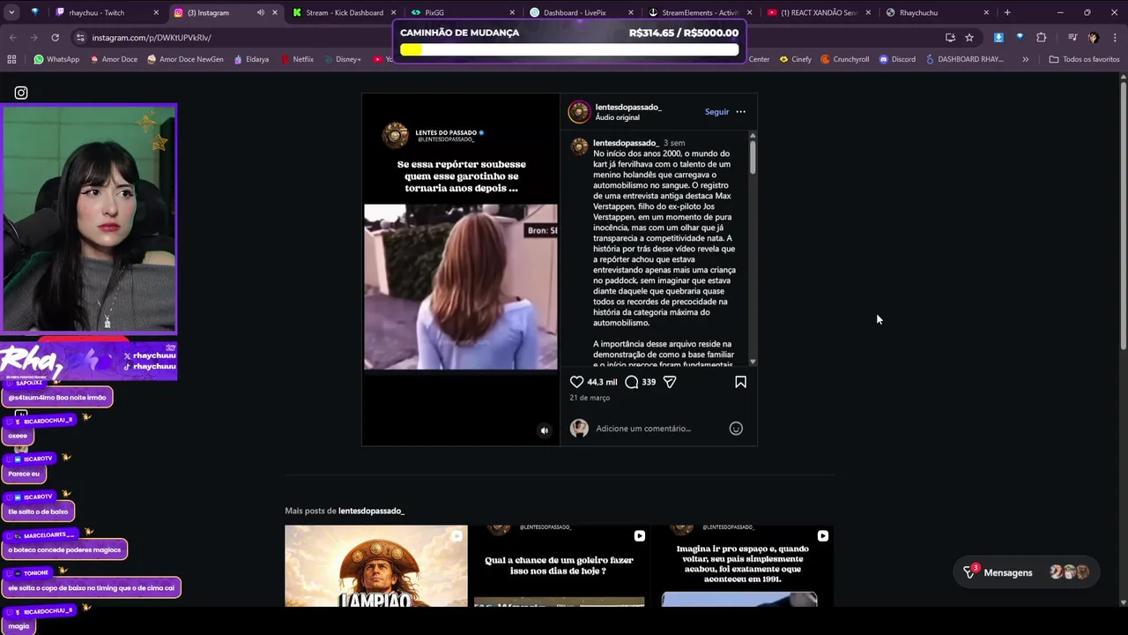
Task: Open the DASHBOARD RHAY bookmark
Action: click(964, 59)
